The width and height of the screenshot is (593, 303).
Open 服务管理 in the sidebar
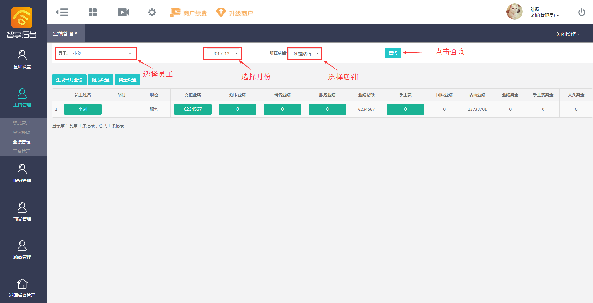22,173
